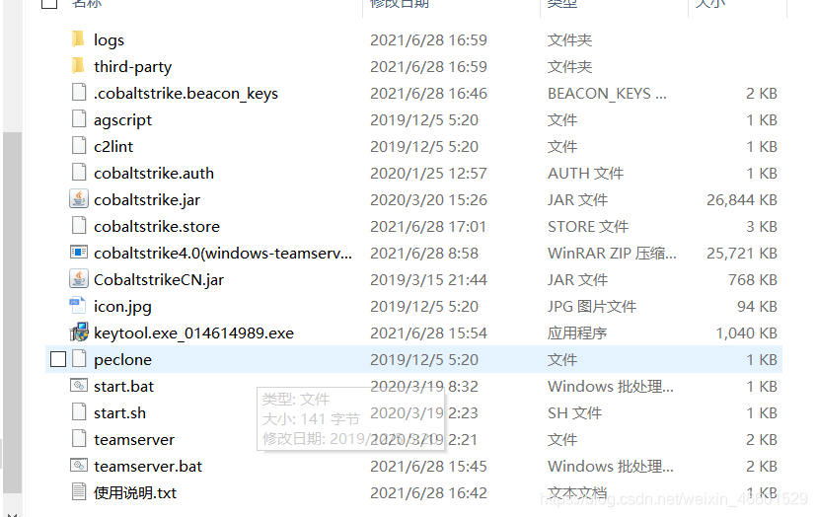Click the agscript file icon
This screenshot has width=817, height=517.
(79, 118)
